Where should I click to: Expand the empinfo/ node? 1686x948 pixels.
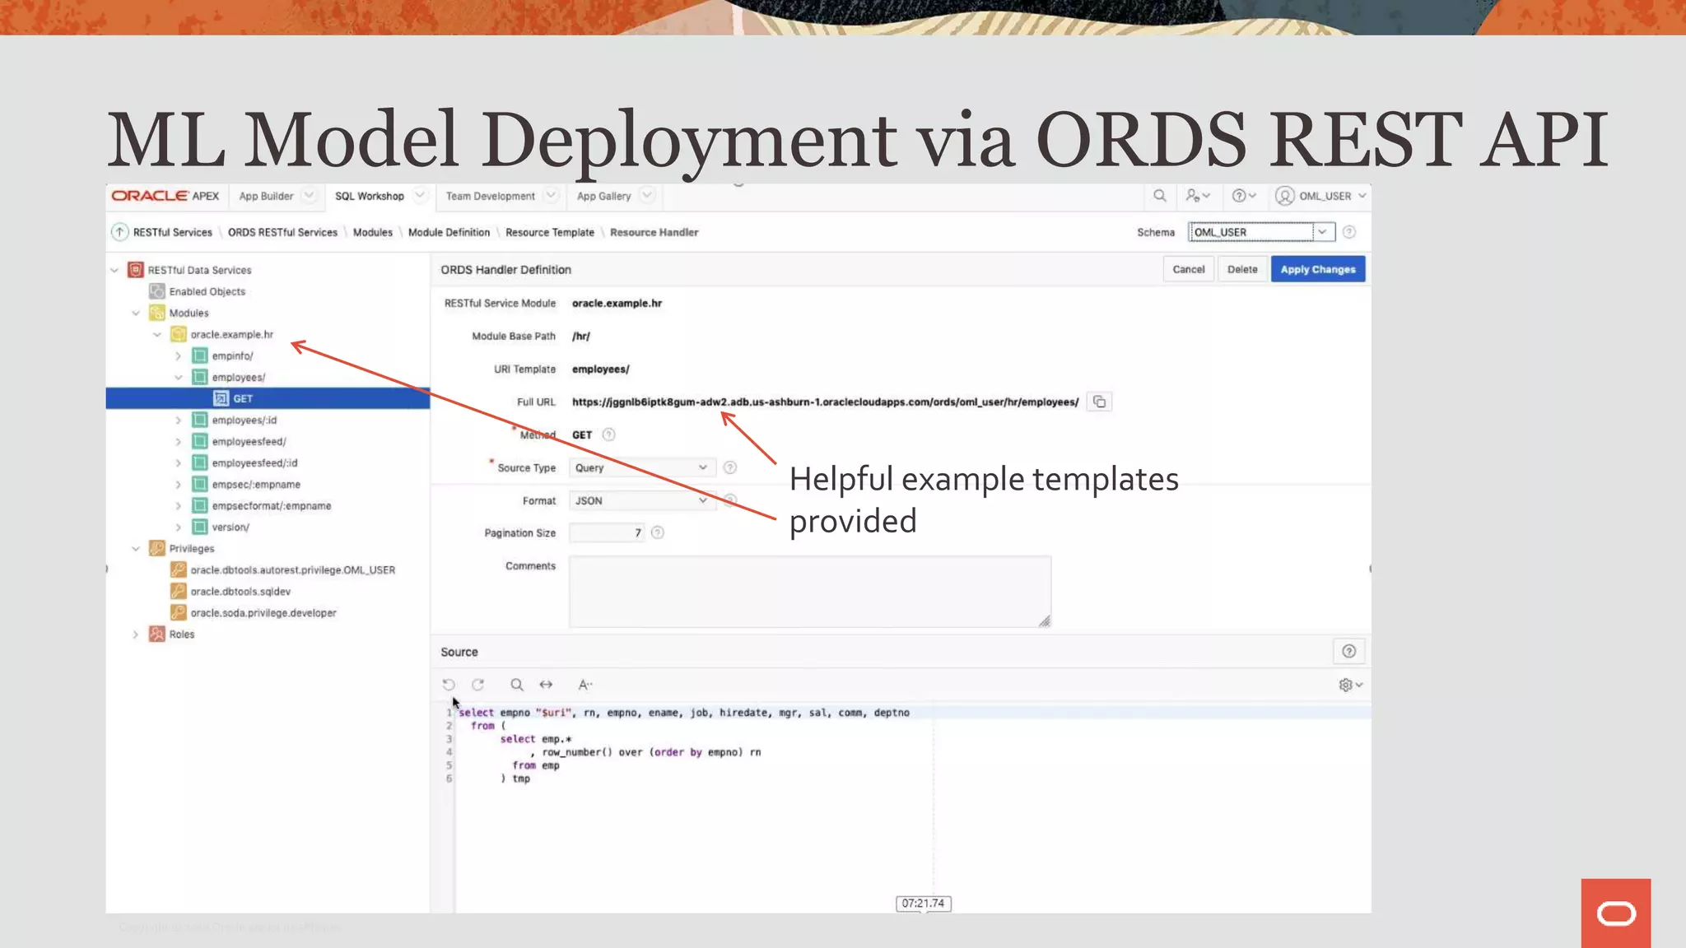click(x=178, y=355)
